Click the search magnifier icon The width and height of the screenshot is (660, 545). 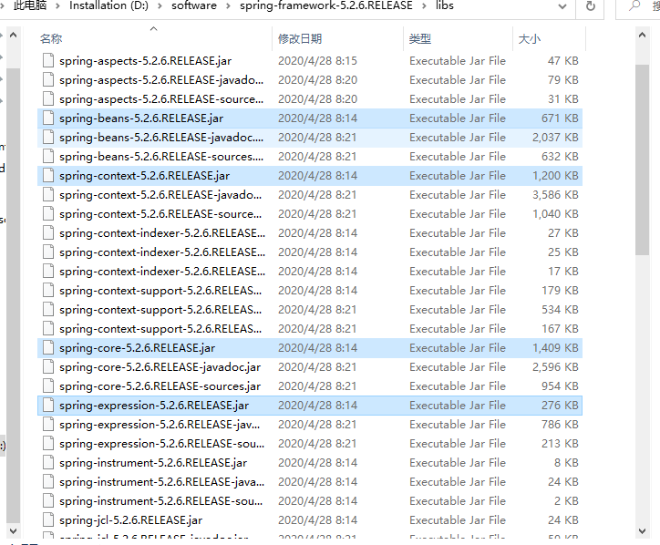(x=634, y=5)
